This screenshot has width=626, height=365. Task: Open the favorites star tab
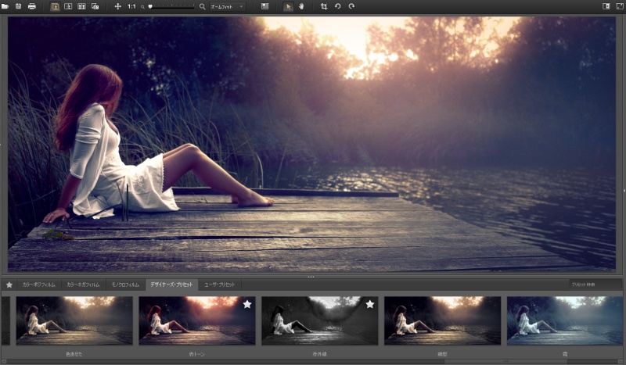tap(9, 284)
